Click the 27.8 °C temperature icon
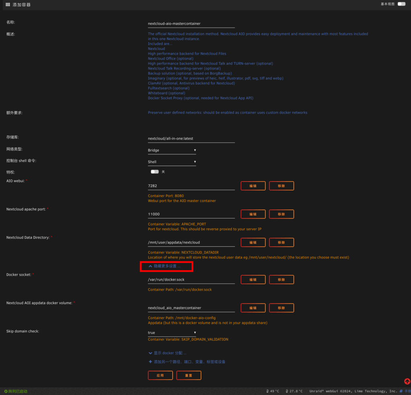Viewport: 411px width, 395px height. (287, 391)
